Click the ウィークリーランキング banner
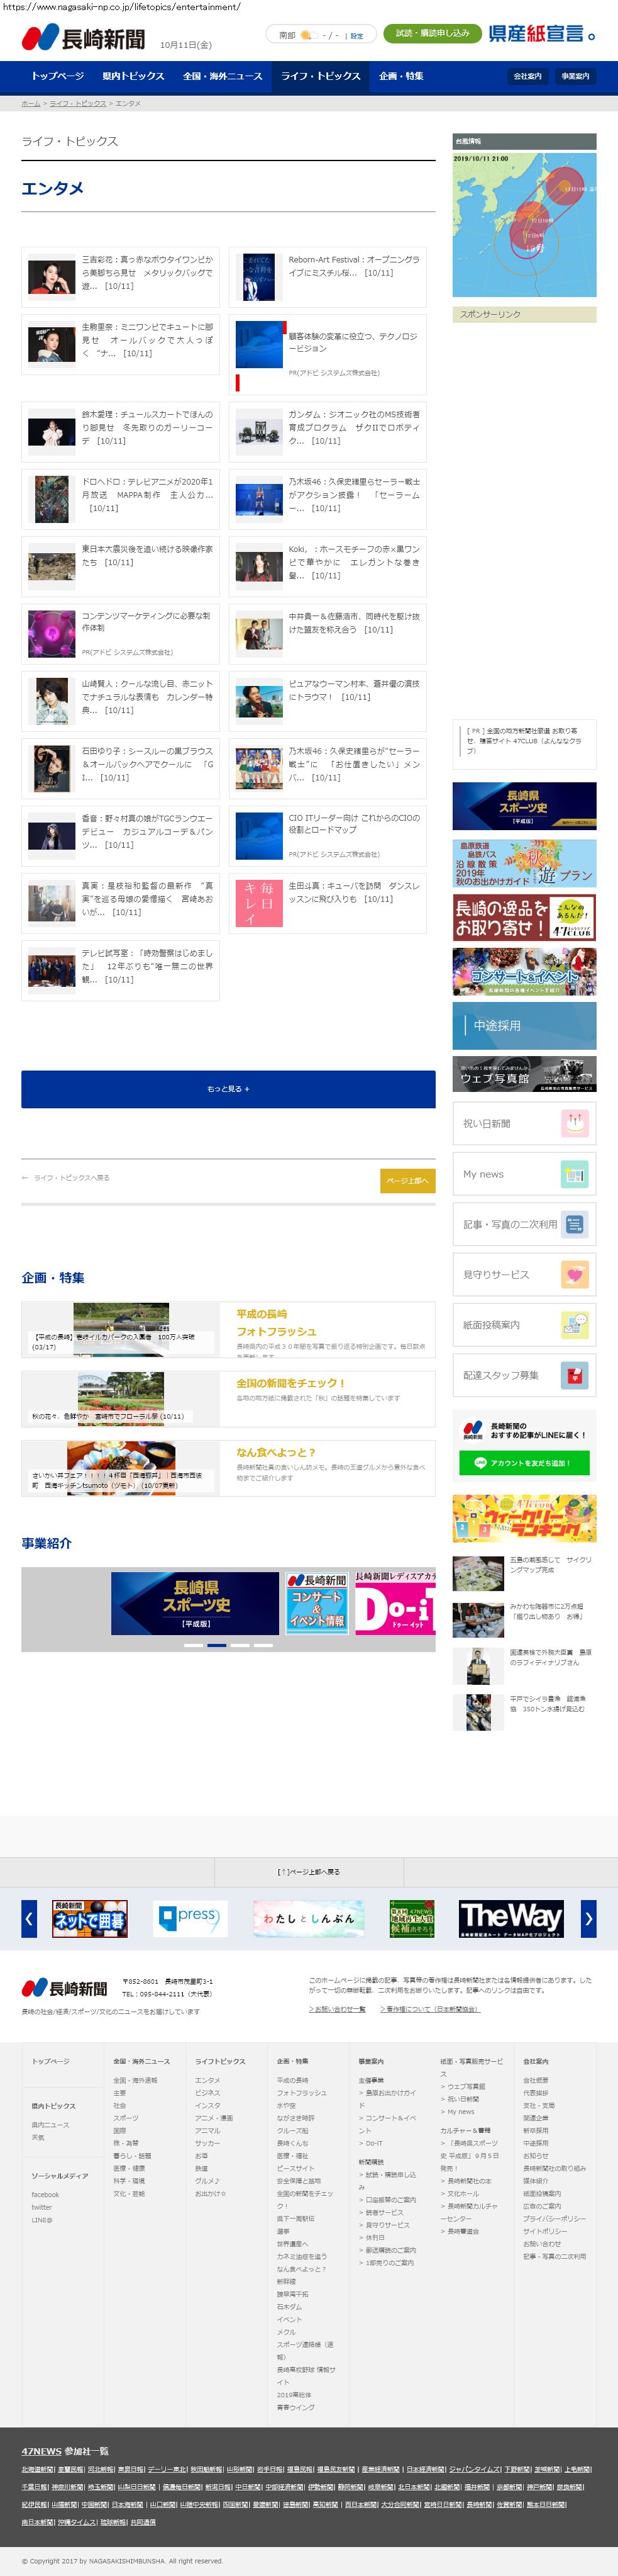618x2576 pixels. pyautogui.click(x=524, y=1518)
